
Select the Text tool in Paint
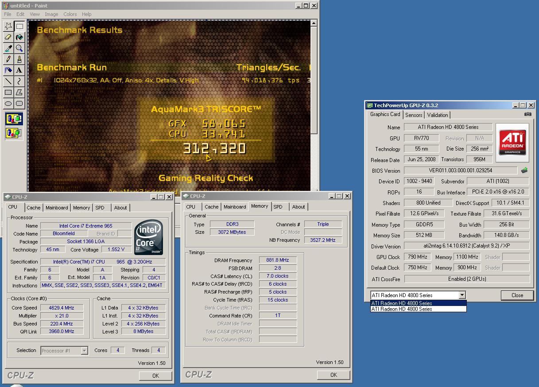coord(19,70)
